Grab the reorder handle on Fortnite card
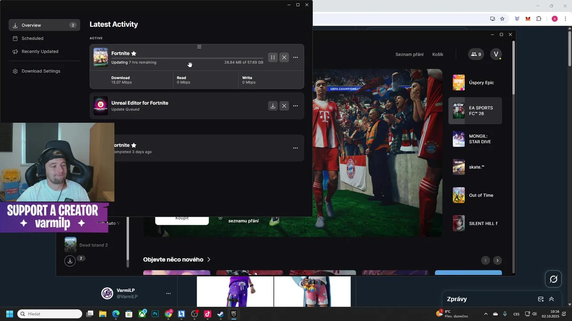Viewport: 572px width, 321px height. coord(199,47)
